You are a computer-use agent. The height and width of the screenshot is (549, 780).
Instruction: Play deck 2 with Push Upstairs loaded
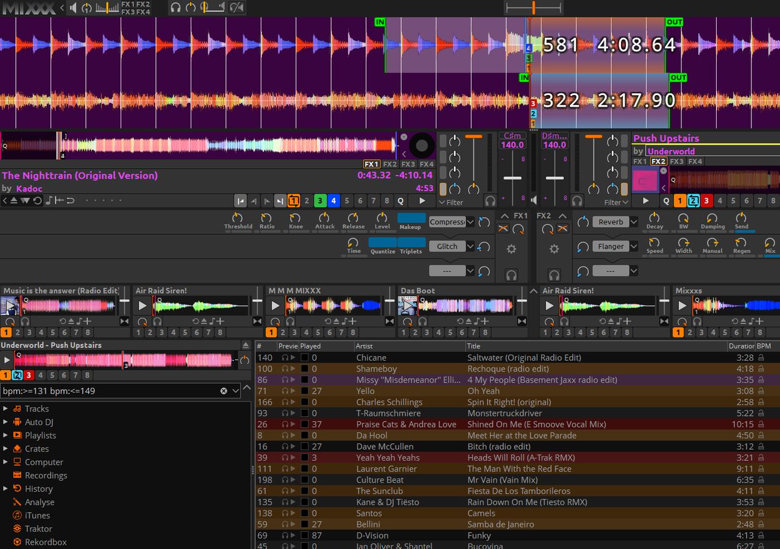[x=646, y=200]
